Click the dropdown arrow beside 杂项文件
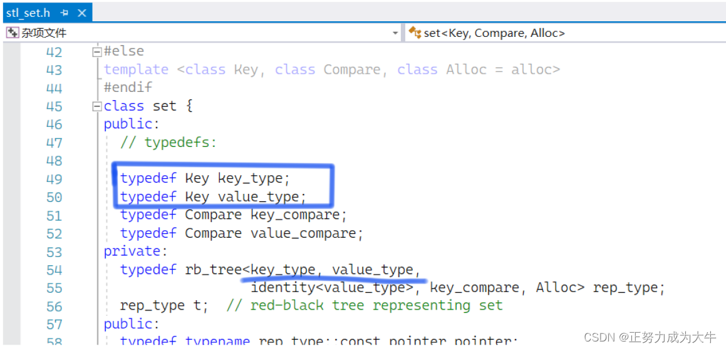The width and height of the screenshot is (726, 349). point(395,33)
